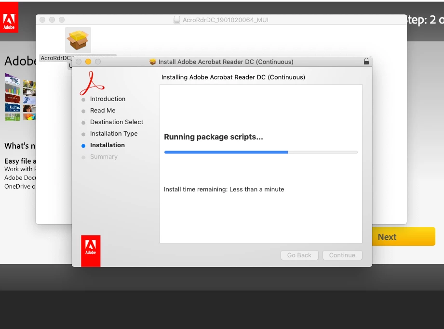Click the Continue button in installer

pyautogui.click(x=342, y=255)
